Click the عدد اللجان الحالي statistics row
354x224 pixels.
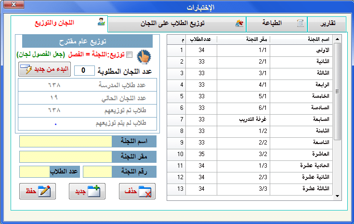click(x=87, y=98)
